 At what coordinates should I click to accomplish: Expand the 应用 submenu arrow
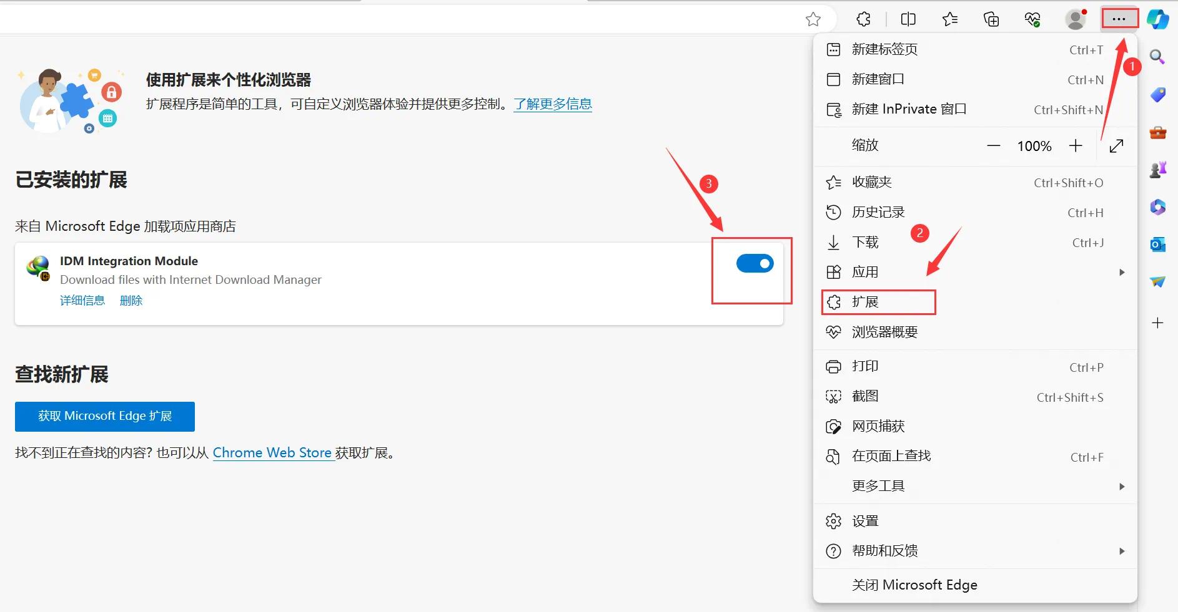point(1122,272)
